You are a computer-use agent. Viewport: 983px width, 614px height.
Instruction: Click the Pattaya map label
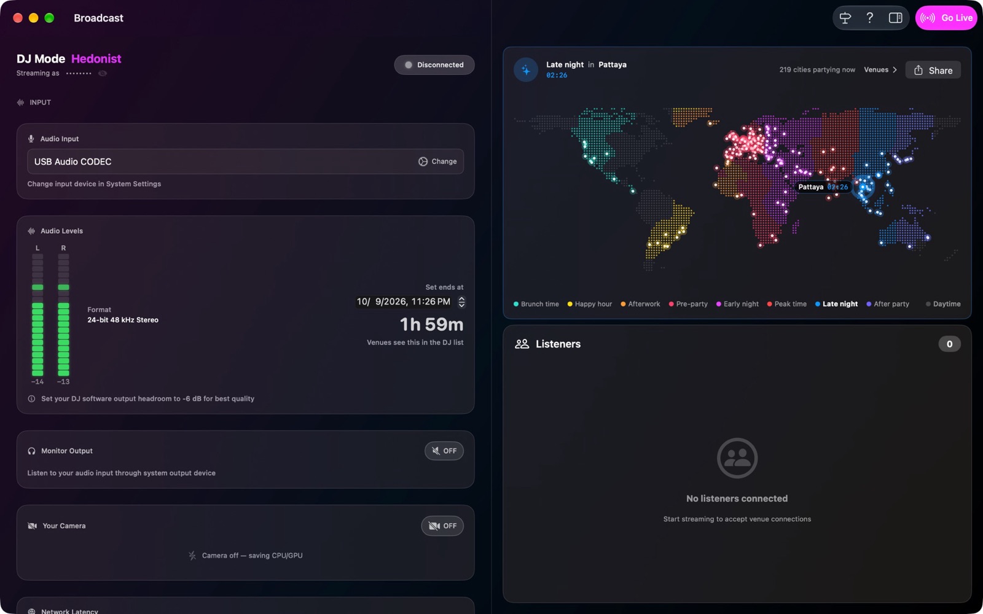tap(823, 187)
